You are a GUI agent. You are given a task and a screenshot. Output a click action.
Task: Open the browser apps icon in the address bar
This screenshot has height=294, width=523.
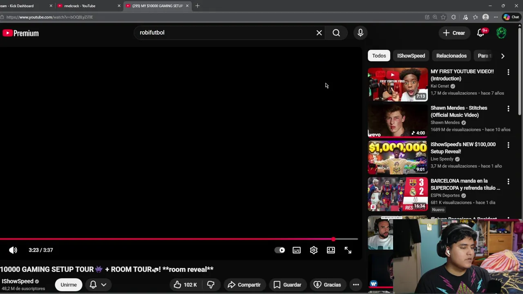[427, 17]
